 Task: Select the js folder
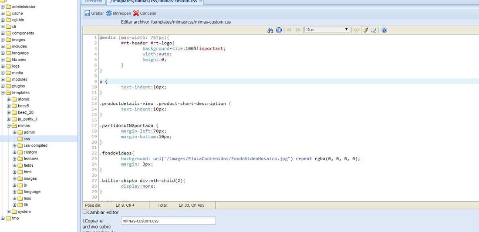(x=25, y=185)
